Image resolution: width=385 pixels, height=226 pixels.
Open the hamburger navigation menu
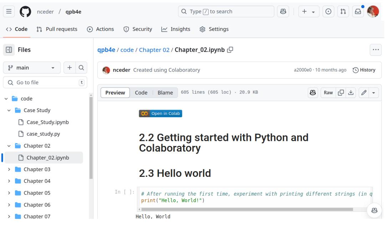(9, 12)
